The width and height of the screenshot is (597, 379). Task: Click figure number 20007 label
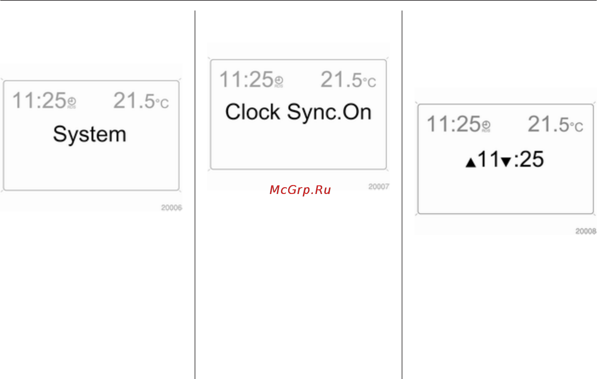click(379, 187)
